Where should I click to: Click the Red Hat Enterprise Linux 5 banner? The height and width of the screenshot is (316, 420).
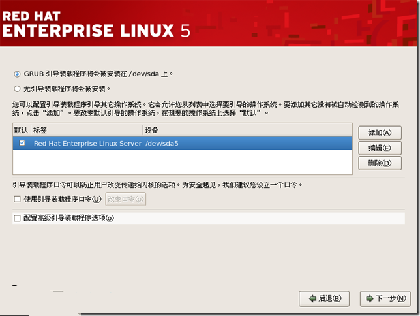98,23
